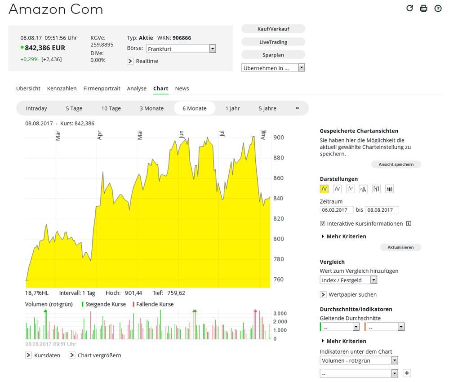
Task: Choose the dotted line chart style
Action: (350, 189)
